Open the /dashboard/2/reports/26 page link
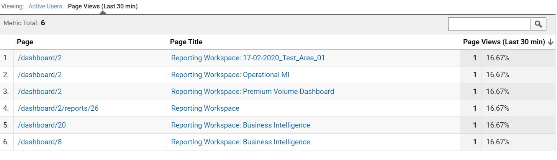 58,108
